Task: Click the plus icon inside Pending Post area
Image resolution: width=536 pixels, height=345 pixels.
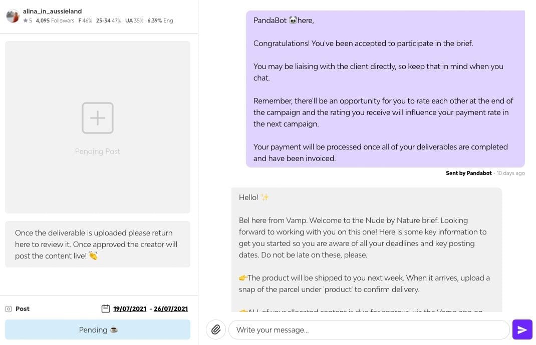Action: coord(98,118)
